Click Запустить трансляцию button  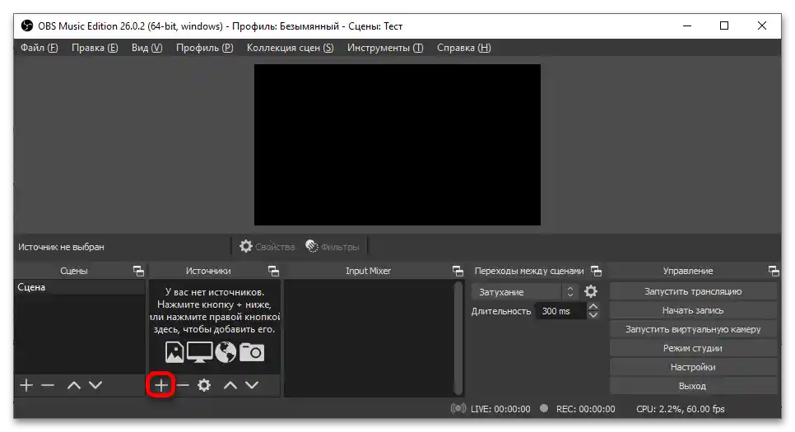[693, 291]
